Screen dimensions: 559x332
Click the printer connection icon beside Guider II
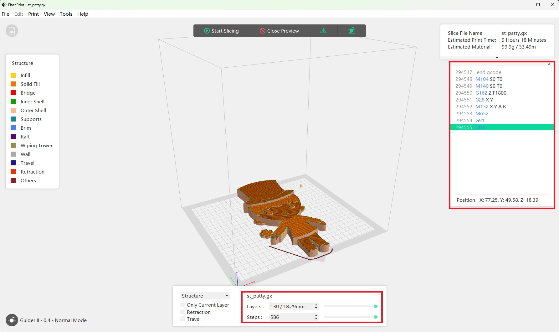tap(12, 320)
